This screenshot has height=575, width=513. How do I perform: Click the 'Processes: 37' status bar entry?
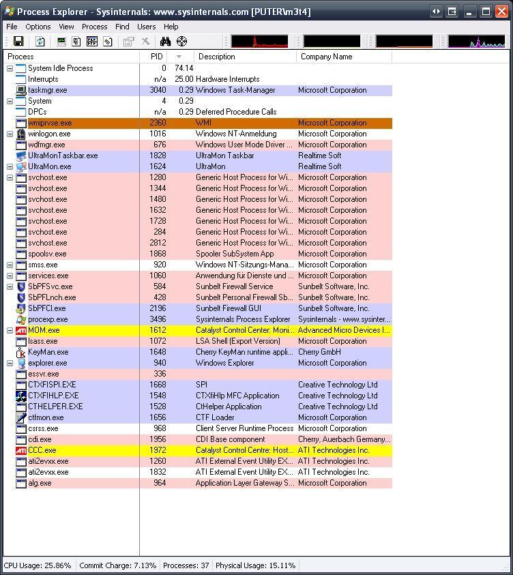(x=186, y=565)
